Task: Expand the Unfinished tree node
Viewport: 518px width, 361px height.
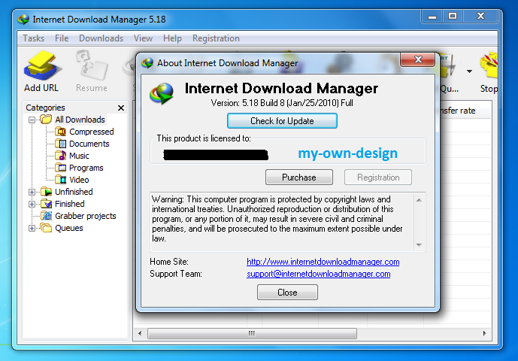Action: point(32,192)
